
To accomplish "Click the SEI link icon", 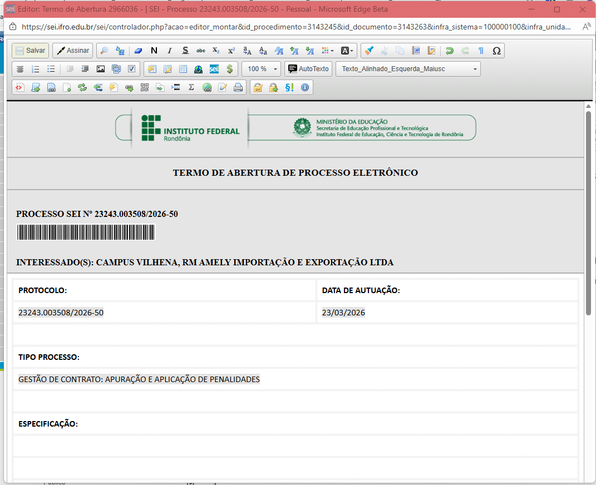I will click(x=214, y=69).
